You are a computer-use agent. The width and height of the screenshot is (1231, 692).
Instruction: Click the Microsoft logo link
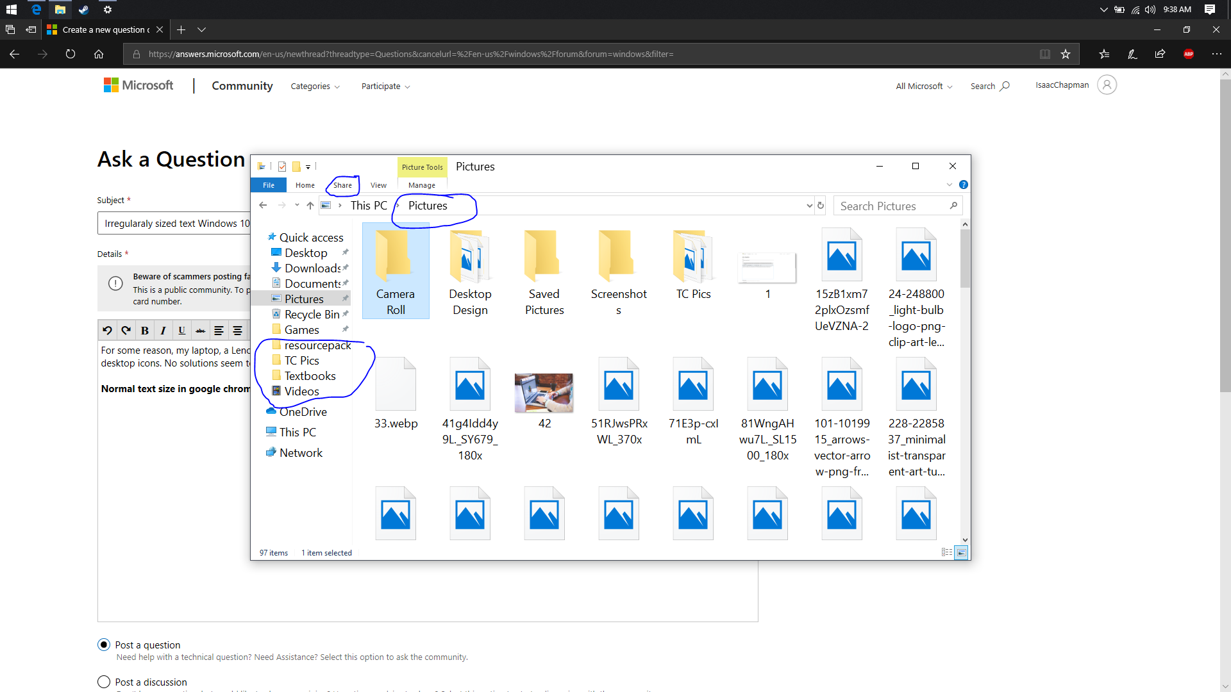(x=138, y=85)
